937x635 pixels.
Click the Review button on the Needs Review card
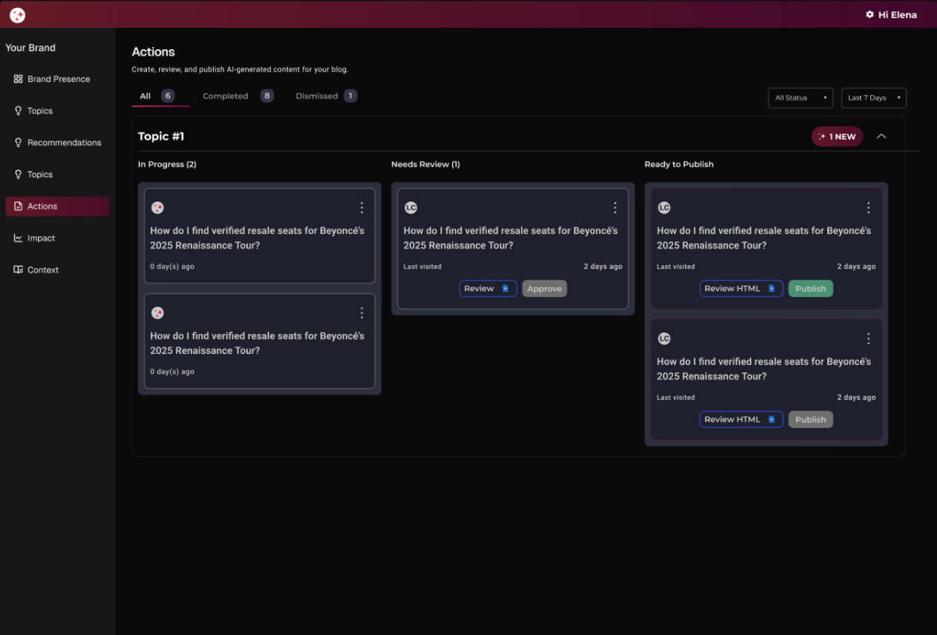(x=487, y=288)
